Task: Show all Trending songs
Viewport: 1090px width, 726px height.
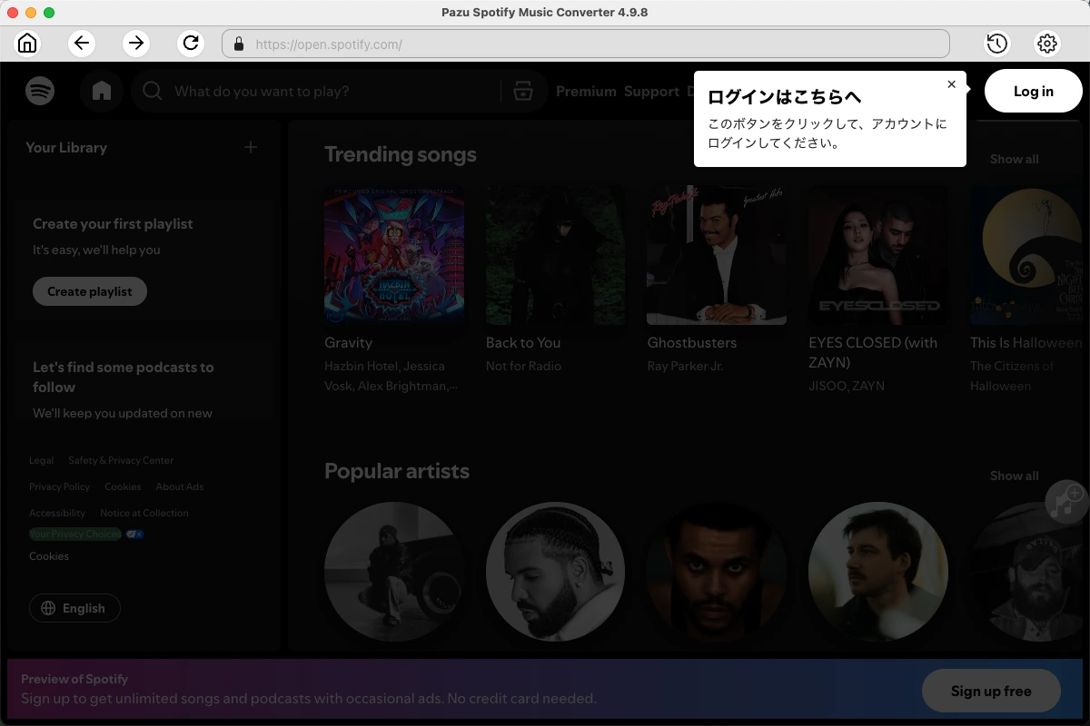Action: click(x=1014, y=159)
